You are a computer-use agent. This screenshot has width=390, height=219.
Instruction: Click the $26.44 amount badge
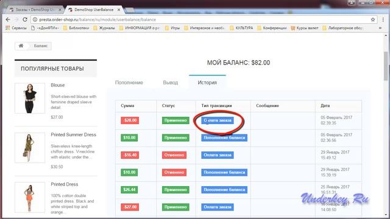(129, 190)
